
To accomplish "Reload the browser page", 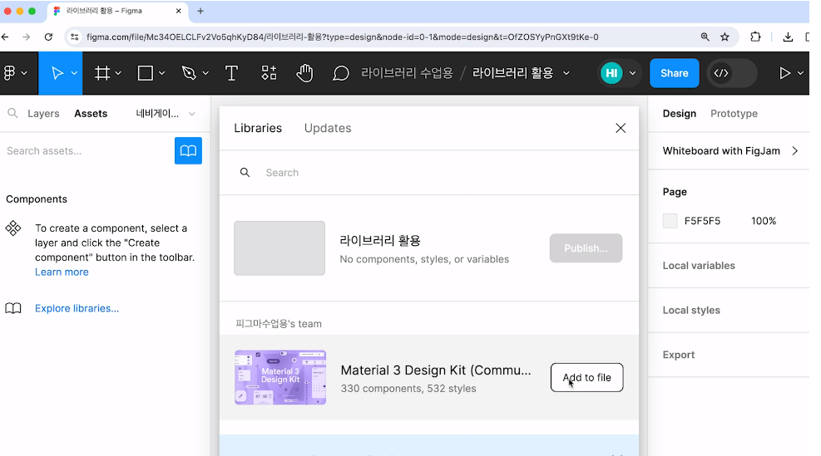I will pyautogui.click(x=48, y=37).
